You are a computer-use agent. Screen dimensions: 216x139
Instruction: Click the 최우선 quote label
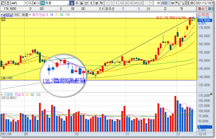(x=110, y=9)
